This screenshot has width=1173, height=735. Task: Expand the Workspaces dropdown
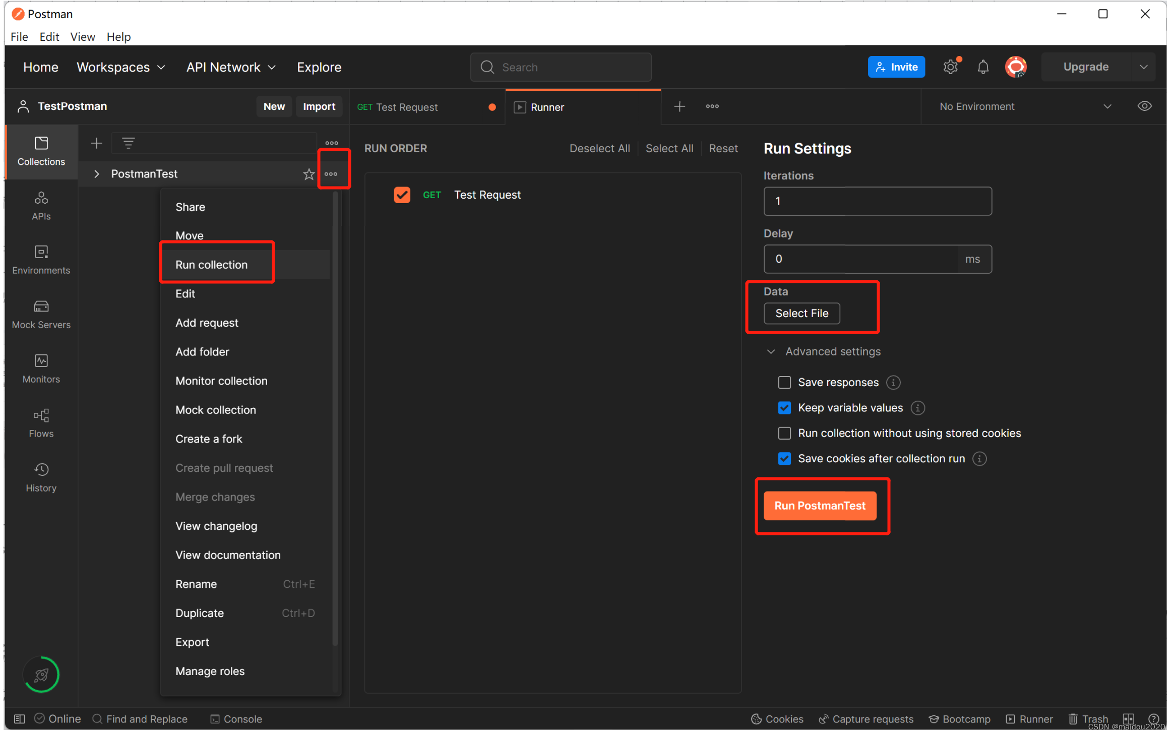pos(121,67)
